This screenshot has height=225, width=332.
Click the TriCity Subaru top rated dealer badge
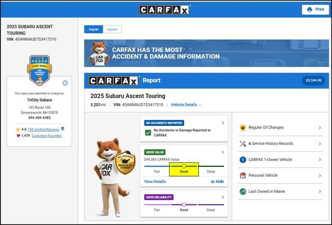click(x=39, y=71)
